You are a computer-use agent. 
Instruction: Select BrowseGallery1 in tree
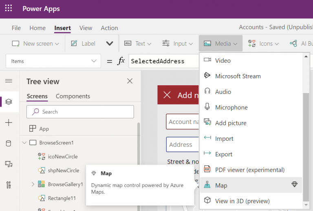pyautogui.click(x=66, y=184)
